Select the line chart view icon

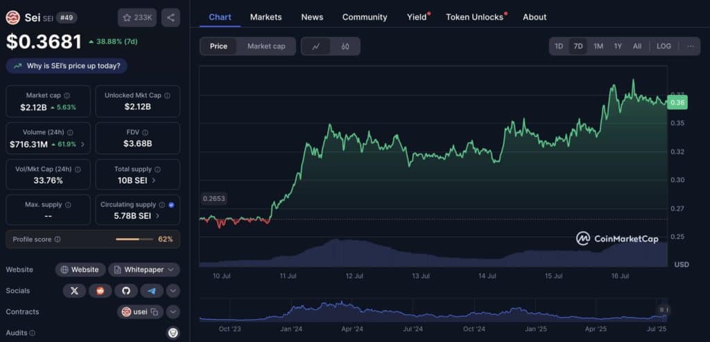click(316, 46)
